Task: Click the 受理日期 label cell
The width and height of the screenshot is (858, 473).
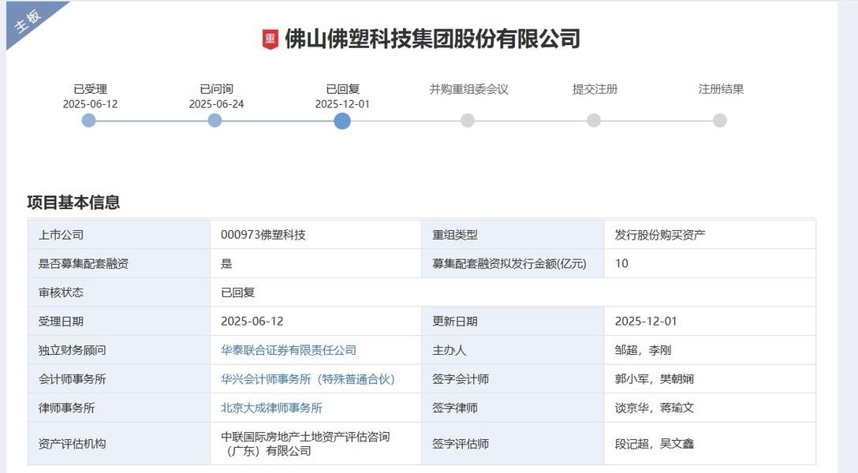Action: click(119, 321)
